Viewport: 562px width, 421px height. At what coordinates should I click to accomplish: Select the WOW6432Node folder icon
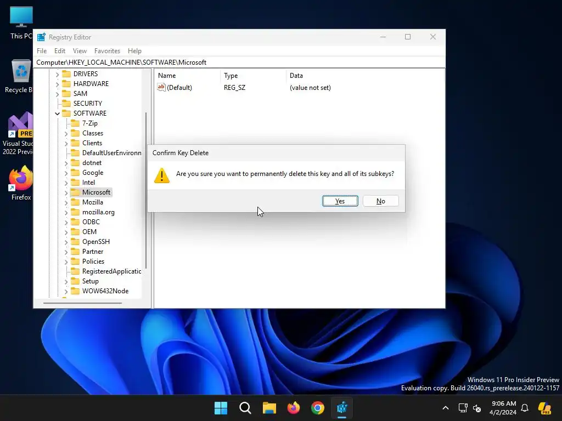click(75, 291)
